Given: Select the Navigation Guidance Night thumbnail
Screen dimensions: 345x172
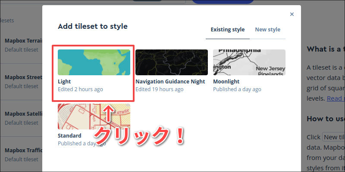Looking at the screenshot, I should pyautogui.click(x=172, y=62).
